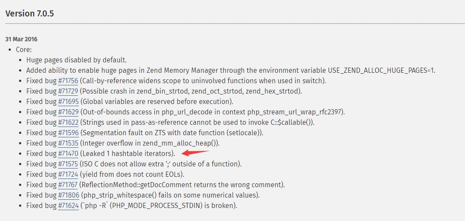Click the Version 7.0.5 heading
This screenshot has width=465, height=221.
pos(29,13)
